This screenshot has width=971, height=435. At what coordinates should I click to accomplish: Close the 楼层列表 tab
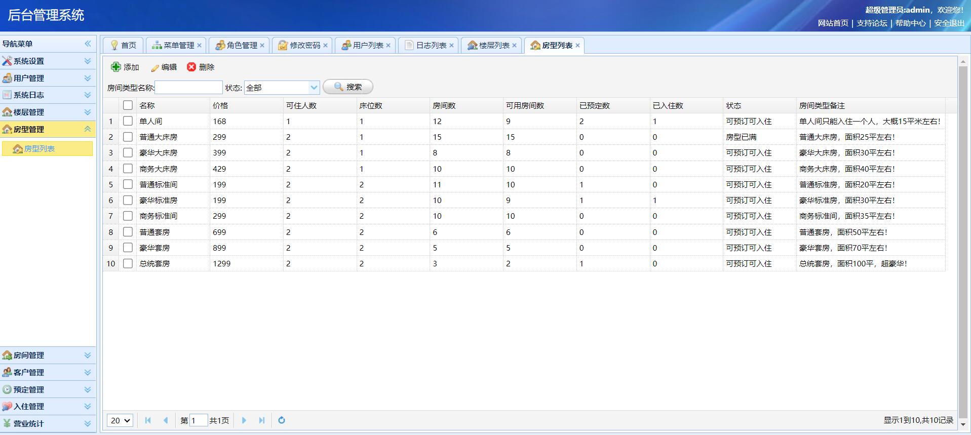coord(514,46)
